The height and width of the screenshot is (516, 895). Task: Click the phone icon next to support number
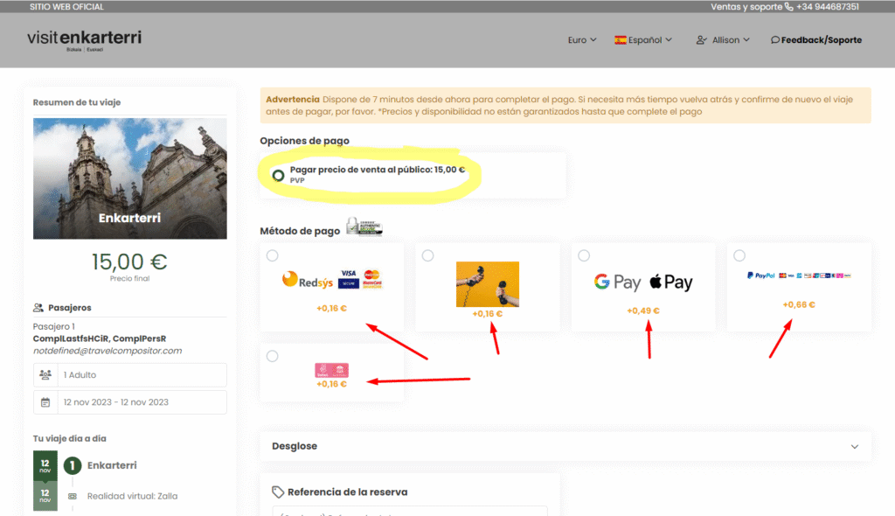pyautogui.click(x=789, y=7)
